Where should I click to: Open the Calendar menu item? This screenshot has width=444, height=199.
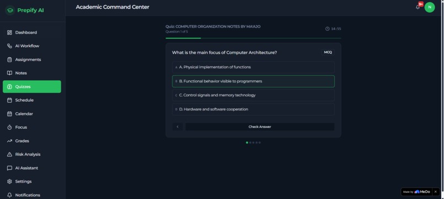pyautogui.click(x=32, y=114)
